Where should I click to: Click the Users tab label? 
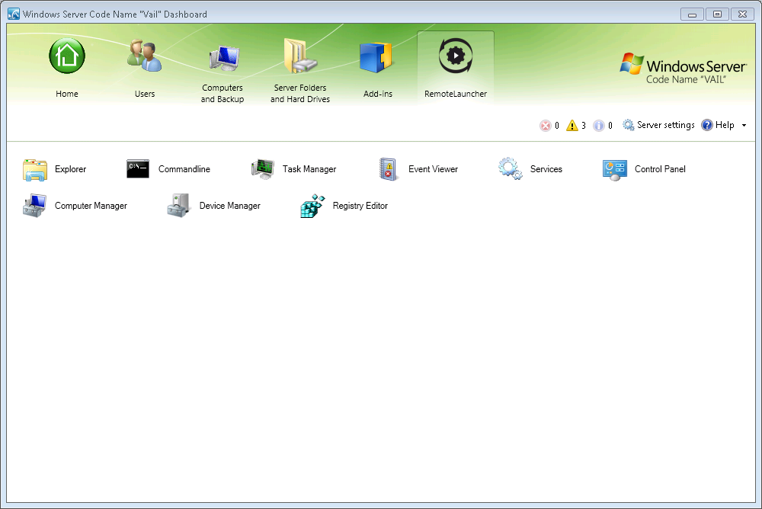[145, 94]
